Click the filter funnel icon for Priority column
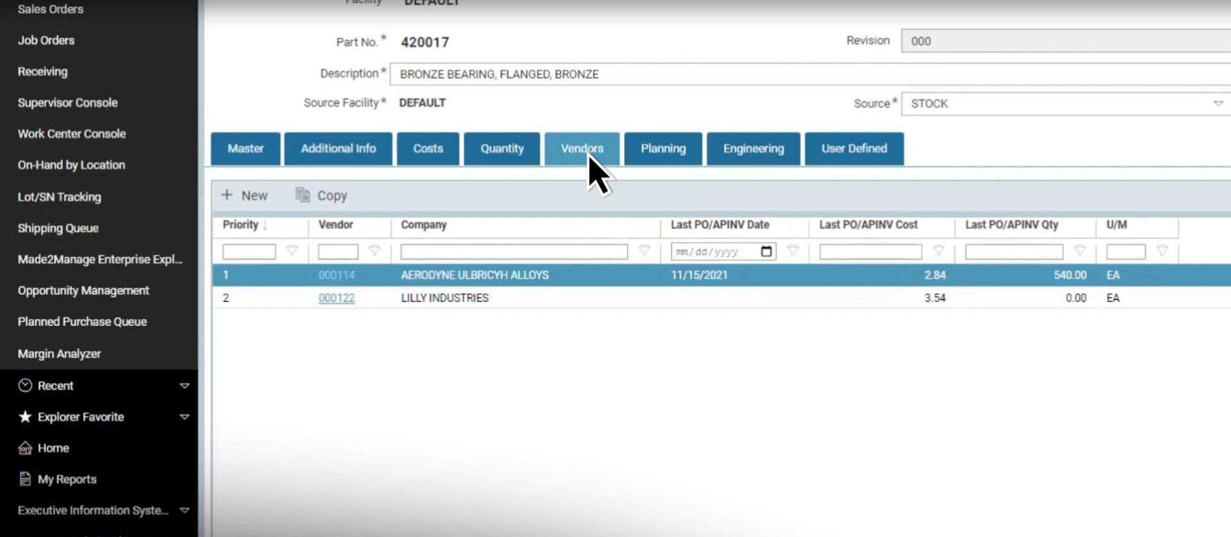The height and width of the screenshot is (537, 1231). [292, 251]
